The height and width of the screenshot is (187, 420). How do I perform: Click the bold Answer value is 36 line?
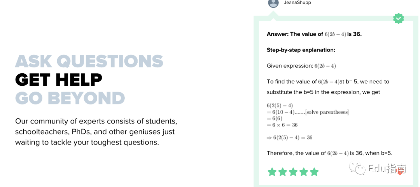click(314, 34)
